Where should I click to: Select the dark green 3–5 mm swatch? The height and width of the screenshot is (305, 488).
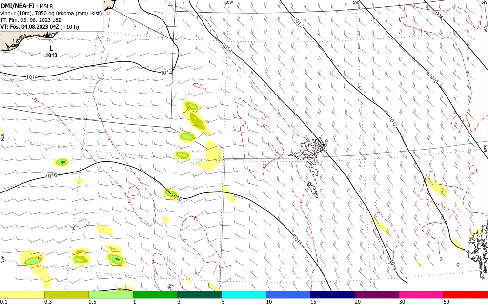[200, 295]
